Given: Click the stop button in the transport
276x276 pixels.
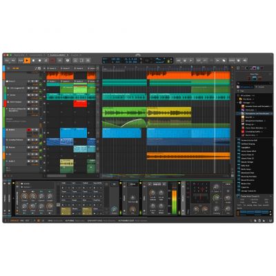Looking at the screenshot, I should 34,61.
